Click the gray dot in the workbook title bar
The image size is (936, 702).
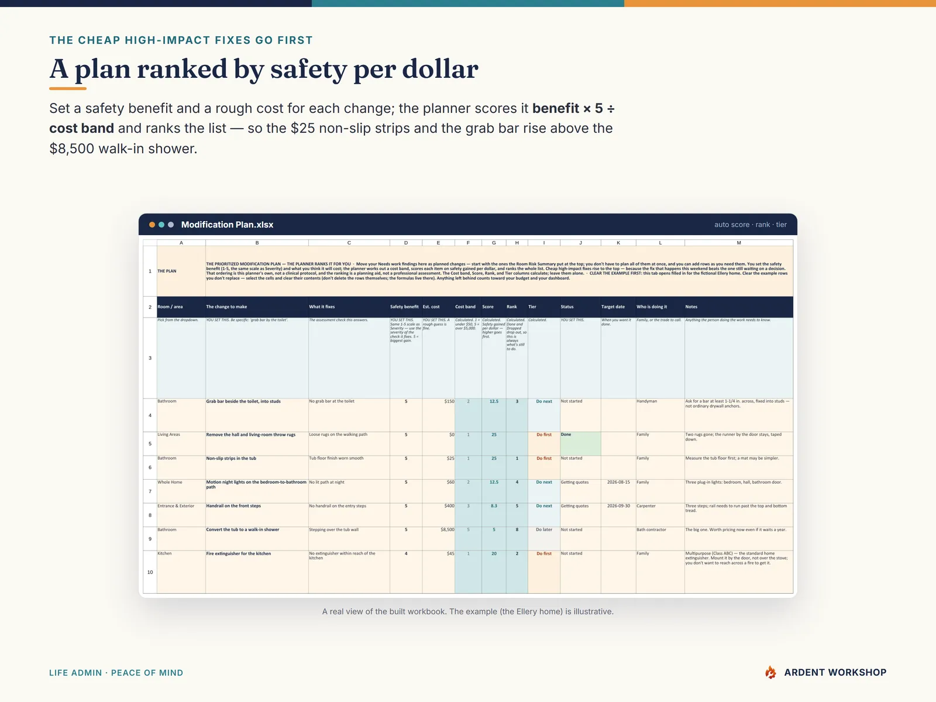pos(171,225)
